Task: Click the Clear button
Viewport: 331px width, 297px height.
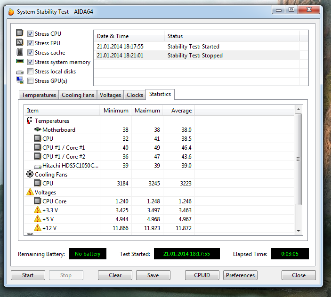Action: pyautogui.click(x=115, y=275)
